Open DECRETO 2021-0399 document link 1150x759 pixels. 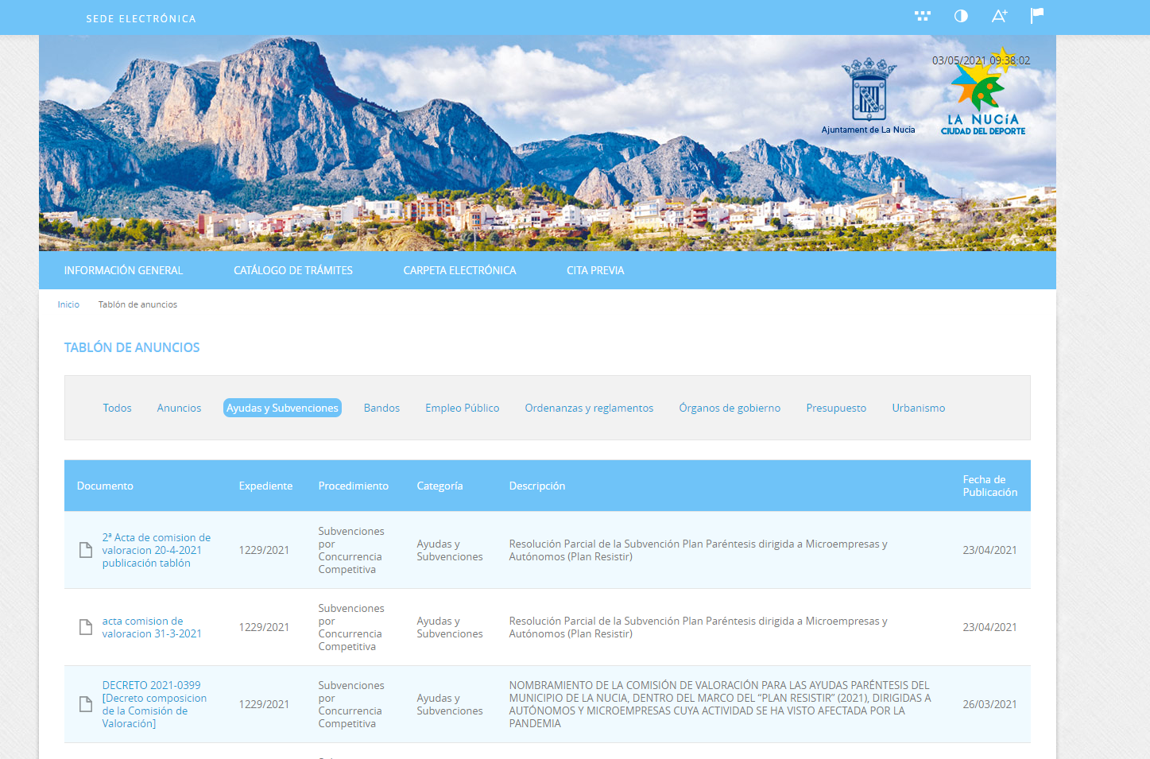154,704
